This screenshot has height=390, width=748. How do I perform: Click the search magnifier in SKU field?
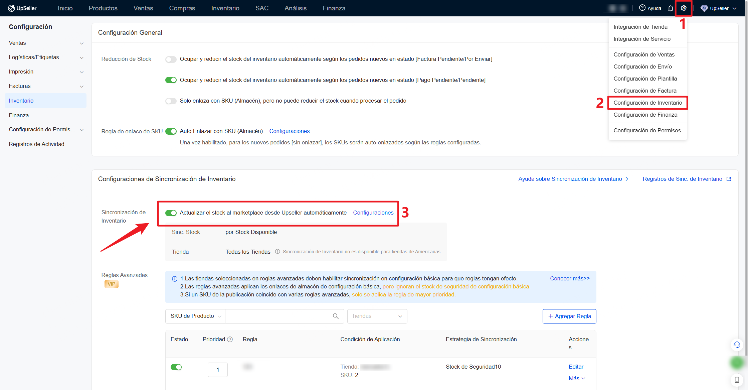click(335, 316)
